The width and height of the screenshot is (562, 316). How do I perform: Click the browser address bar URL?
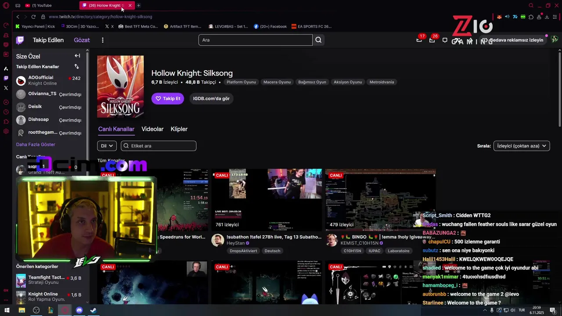[101, 17]
